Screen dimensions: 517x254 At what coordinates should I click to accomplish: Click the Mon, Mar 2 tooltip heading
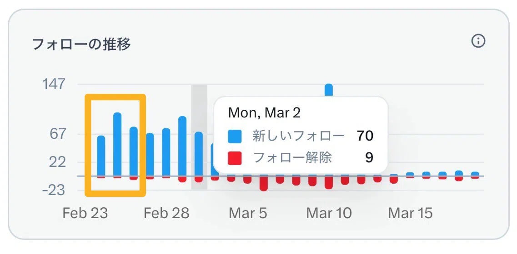point(265,113)
